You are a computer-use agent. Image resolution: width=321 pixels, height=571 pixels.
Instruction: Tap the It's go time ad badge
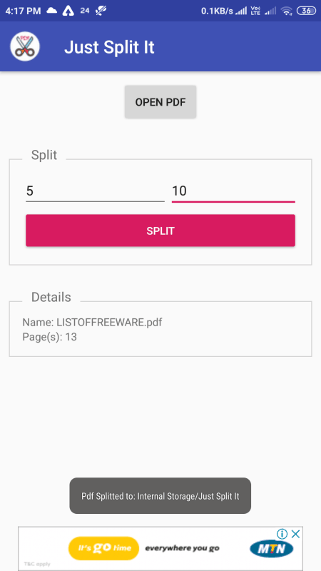point(103,548)
